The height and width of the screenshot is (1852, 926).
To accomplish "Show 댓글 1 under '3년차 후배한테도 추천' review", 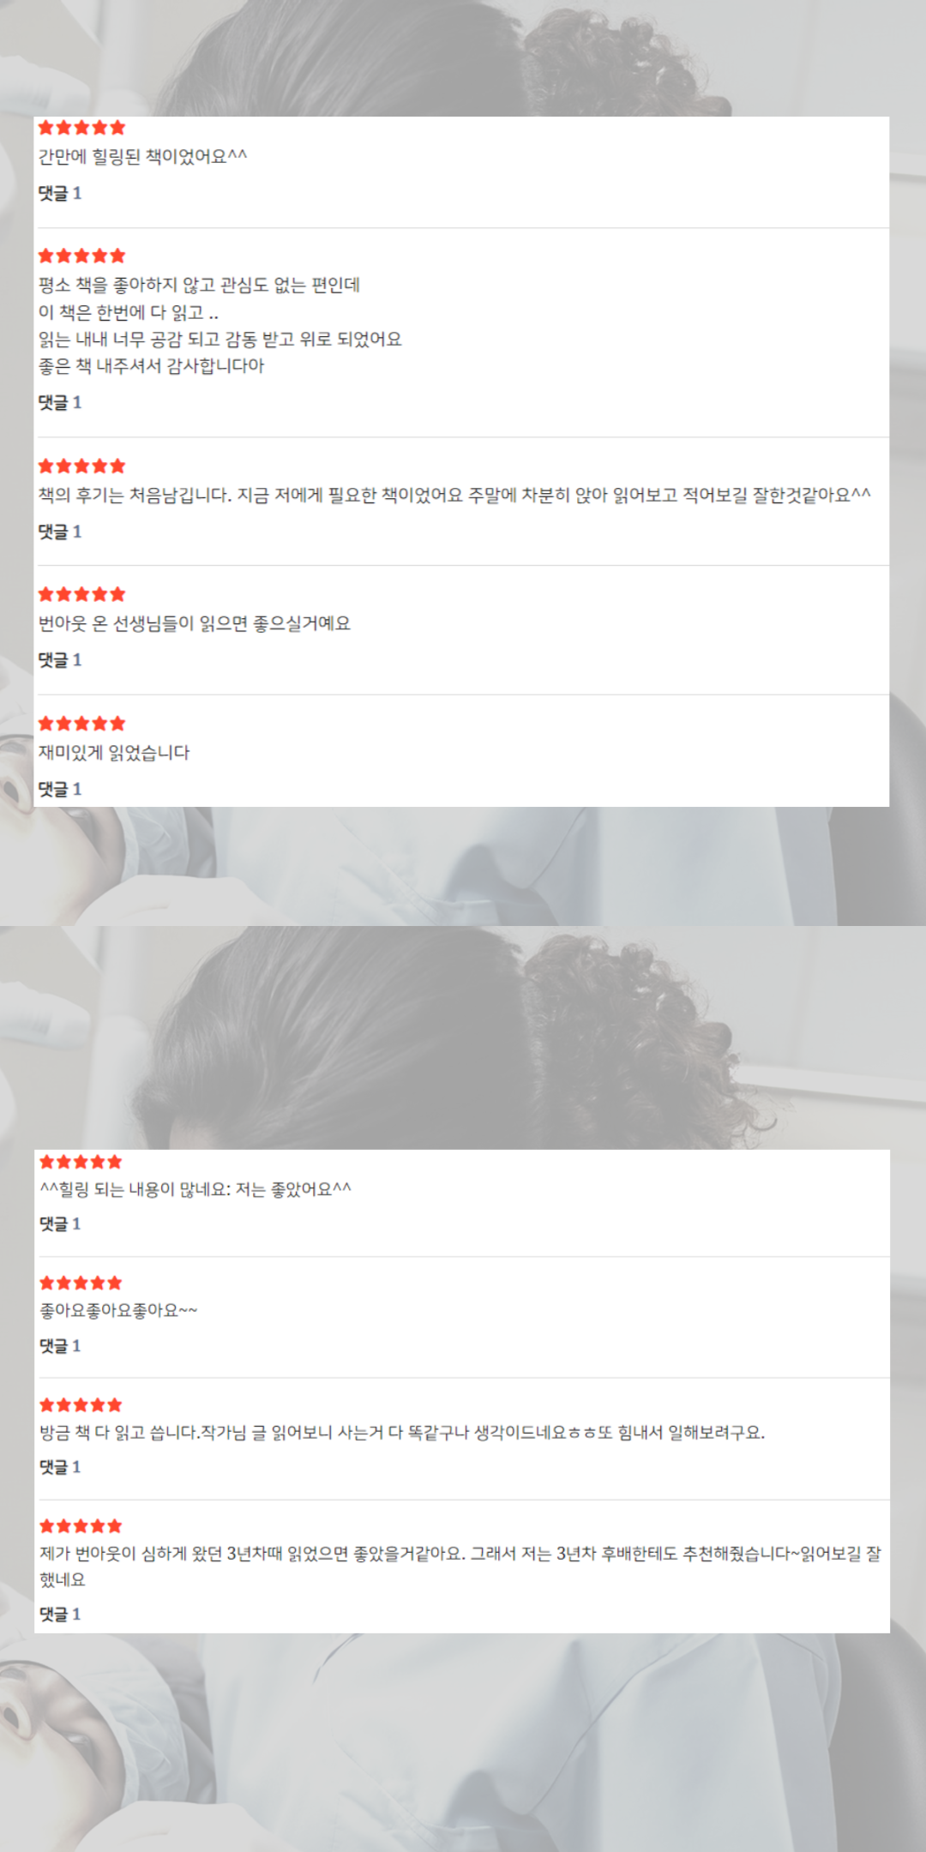I will (60, 1614).
